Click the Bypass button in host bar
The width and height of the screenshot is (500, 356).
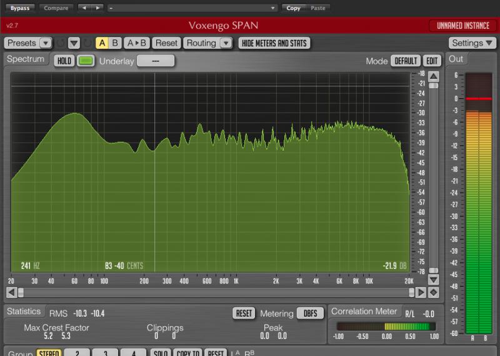[x=20, y=8]
